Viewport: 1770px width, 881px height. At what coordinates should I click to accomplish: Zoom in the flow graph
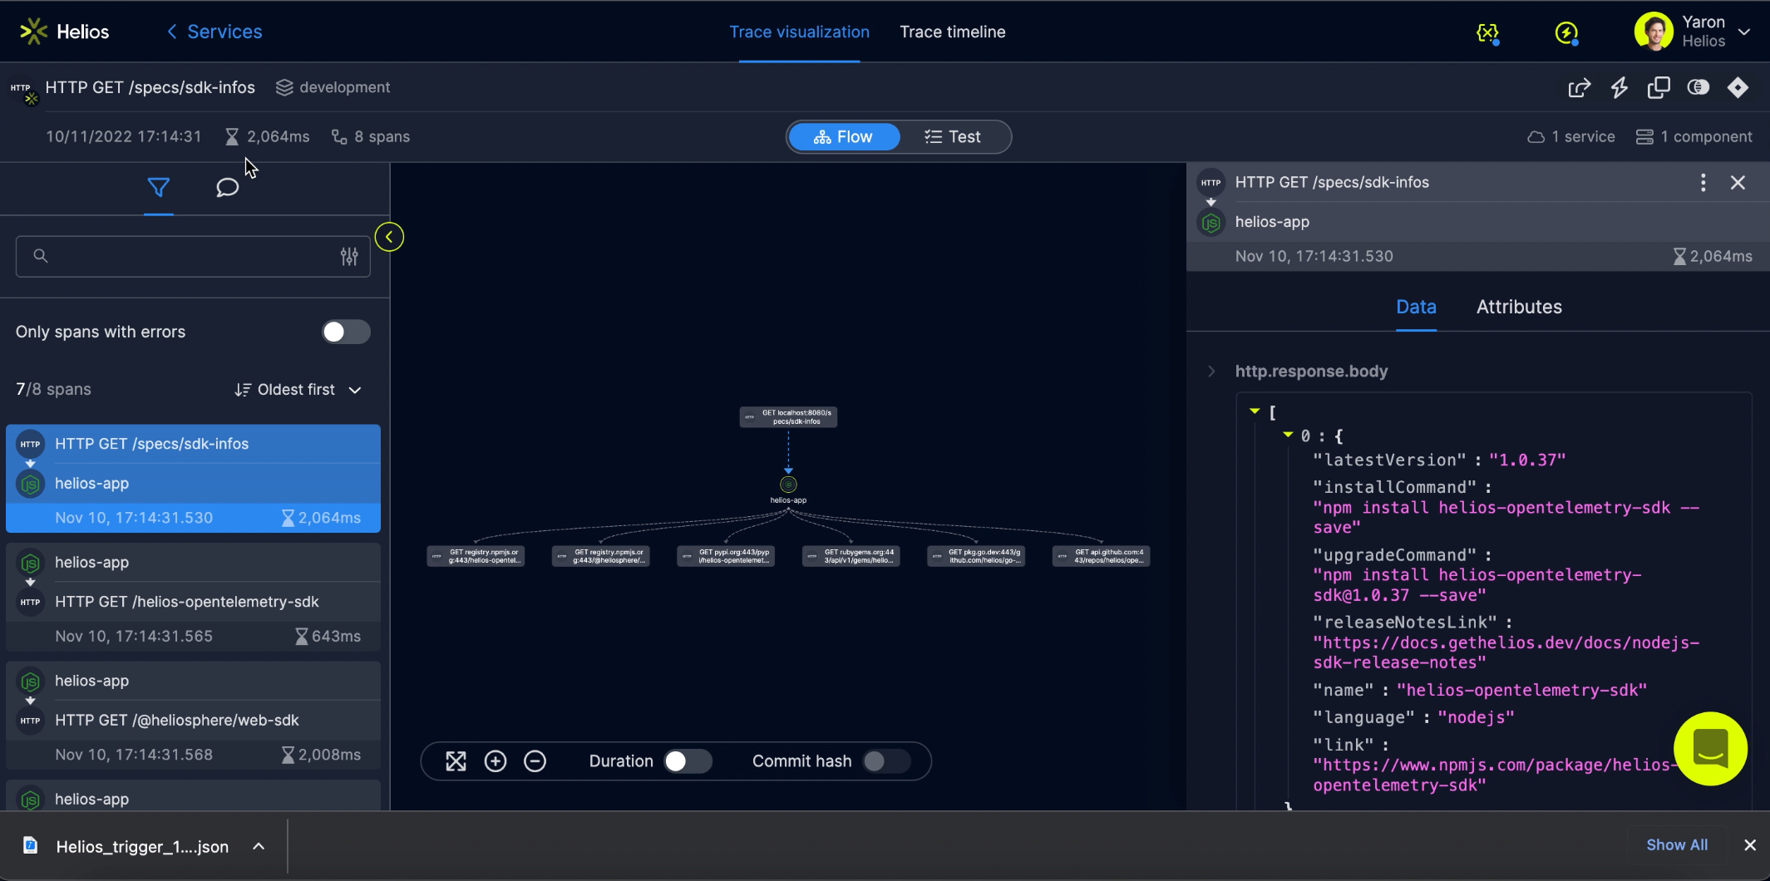point(496,761)
